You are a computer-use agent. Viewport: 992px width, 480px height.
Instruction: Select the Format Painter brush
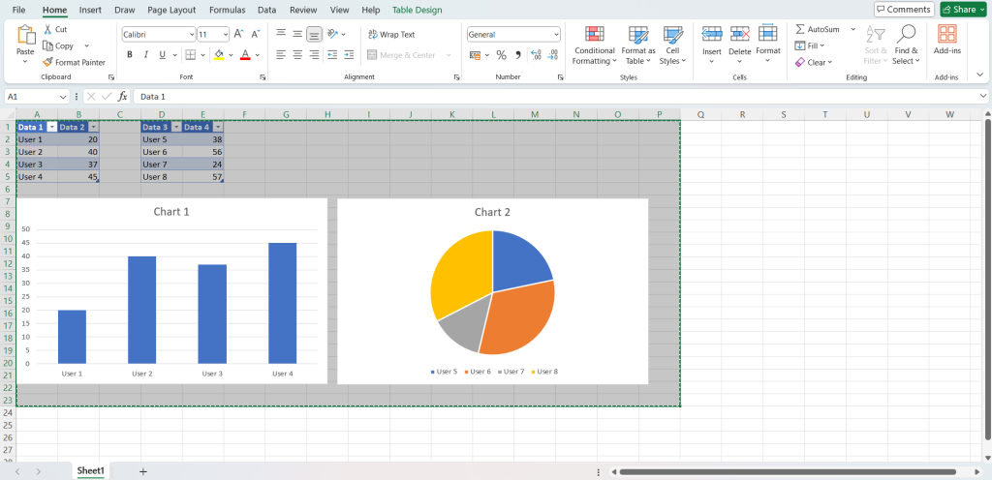[48, 62]
